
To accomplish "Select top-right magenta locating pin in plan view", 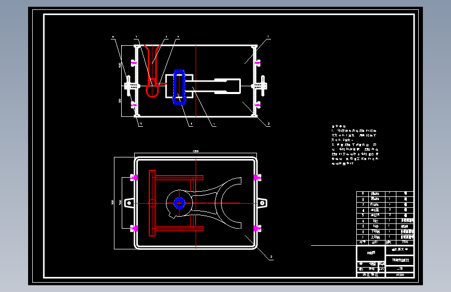I will click(x=257, y=178).
